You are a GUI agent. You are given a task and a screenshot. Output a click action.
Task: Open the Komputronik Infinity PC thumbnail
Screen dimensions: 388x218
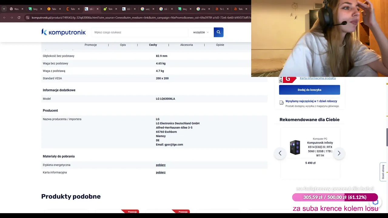point(295,147)
